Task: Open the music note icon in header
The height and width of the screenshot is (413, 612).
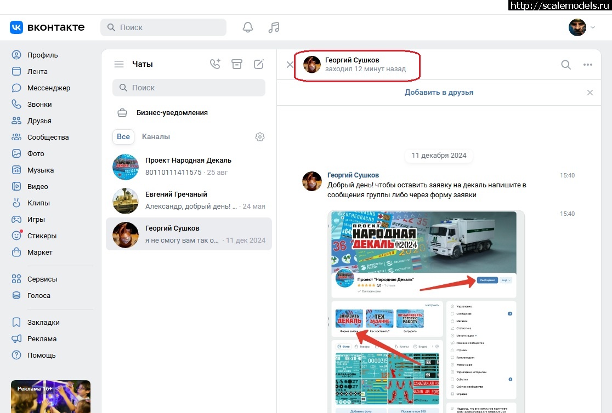Action: coord(274,27)
